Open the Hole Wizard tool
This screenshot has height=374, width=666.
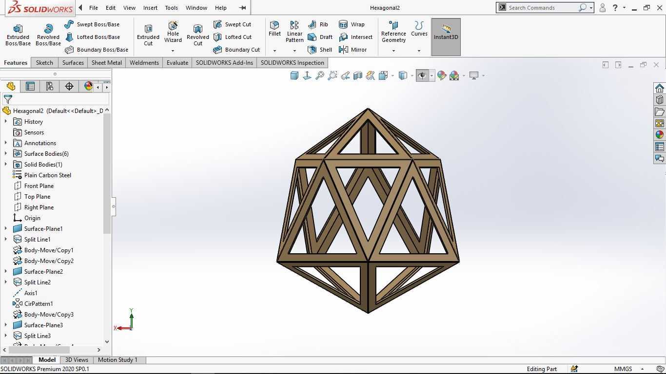tap(173, 32)
